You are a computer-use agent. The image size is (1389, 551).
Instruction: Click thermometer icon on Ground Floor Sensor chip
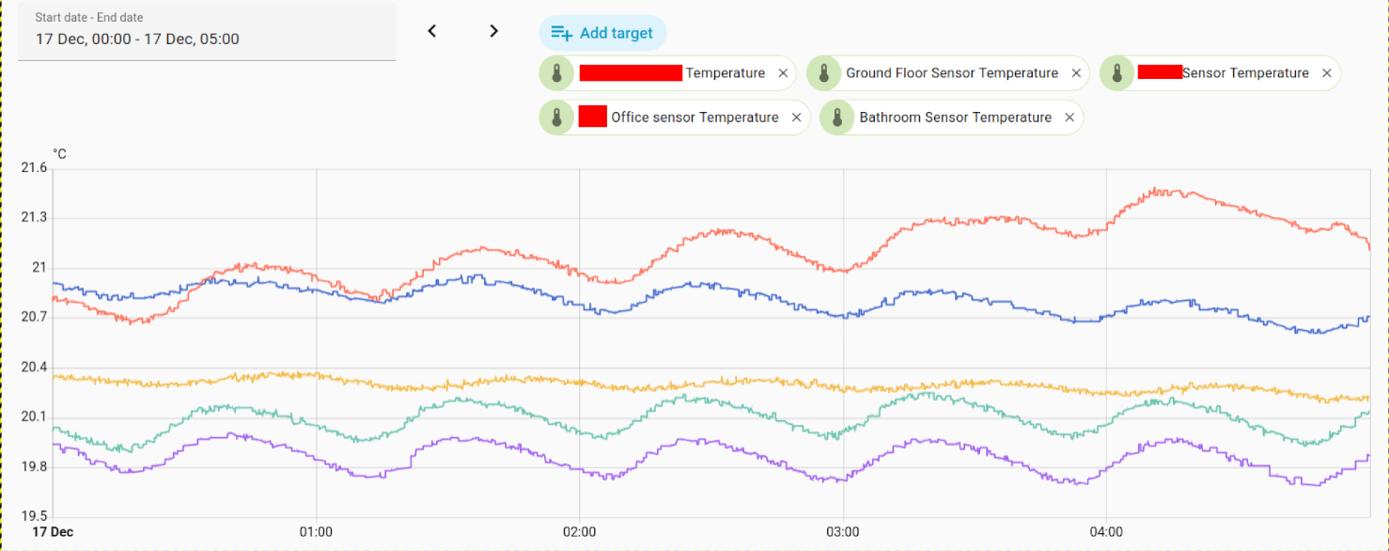[x=824, y=73]
